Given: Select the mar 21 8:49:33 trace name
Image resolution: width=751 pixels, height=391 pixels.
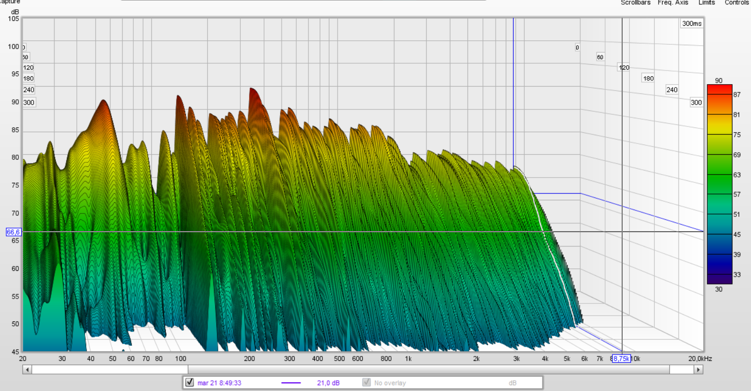Looking at the screenshot, I should coord(219,383).
